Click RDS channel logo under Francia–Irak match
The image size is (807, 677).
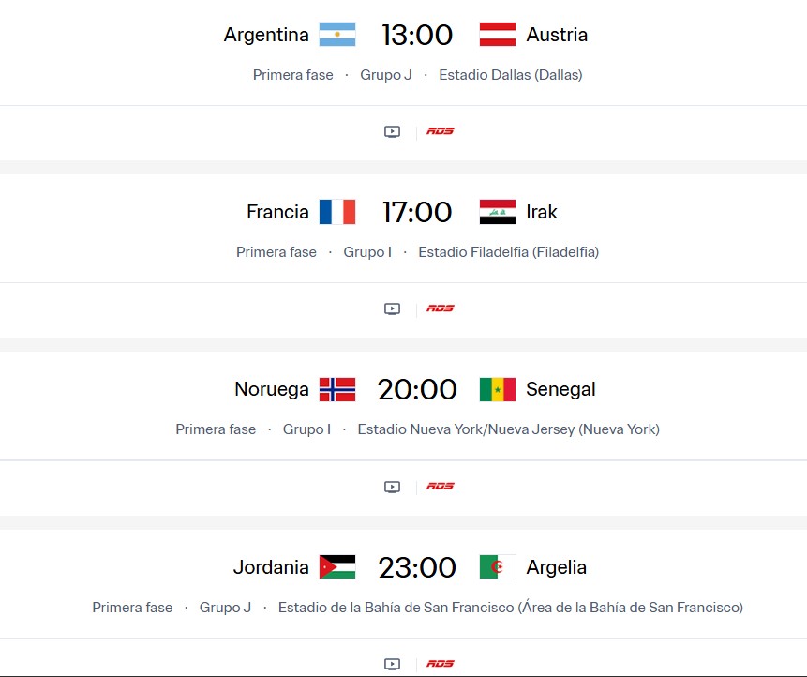(440, 308)
